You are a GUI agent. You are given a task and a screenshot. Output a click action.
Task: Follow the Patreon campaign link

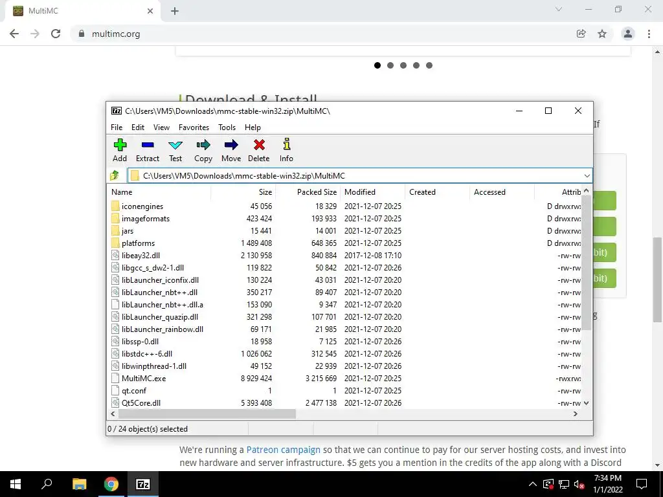point(284,450)
